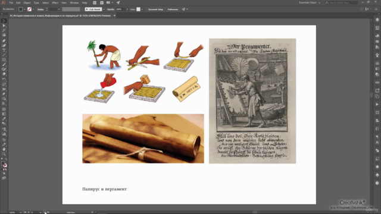
Task: Select the Lasso tool
Action: 4,35
